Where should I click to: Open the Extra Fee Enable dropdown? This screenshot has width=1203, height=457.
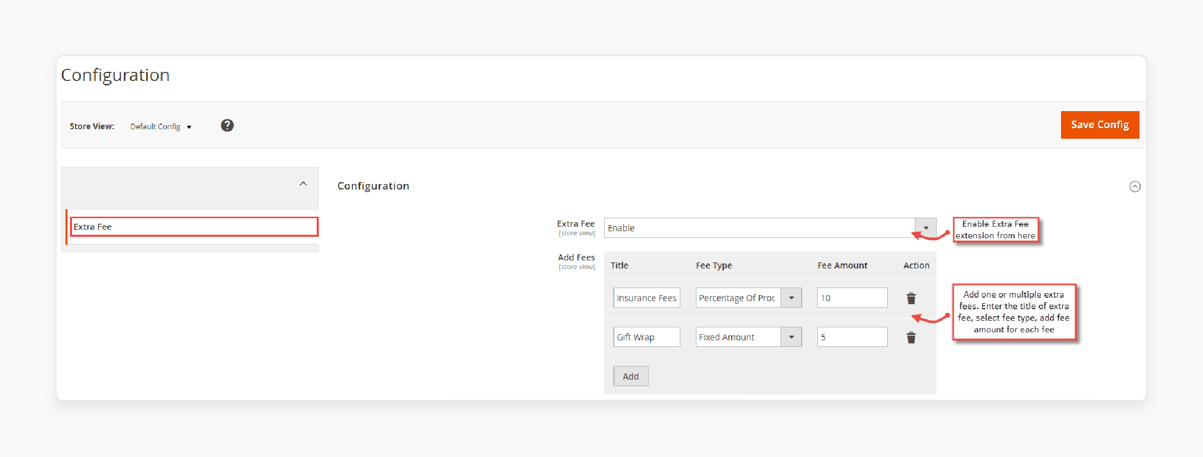770,228
